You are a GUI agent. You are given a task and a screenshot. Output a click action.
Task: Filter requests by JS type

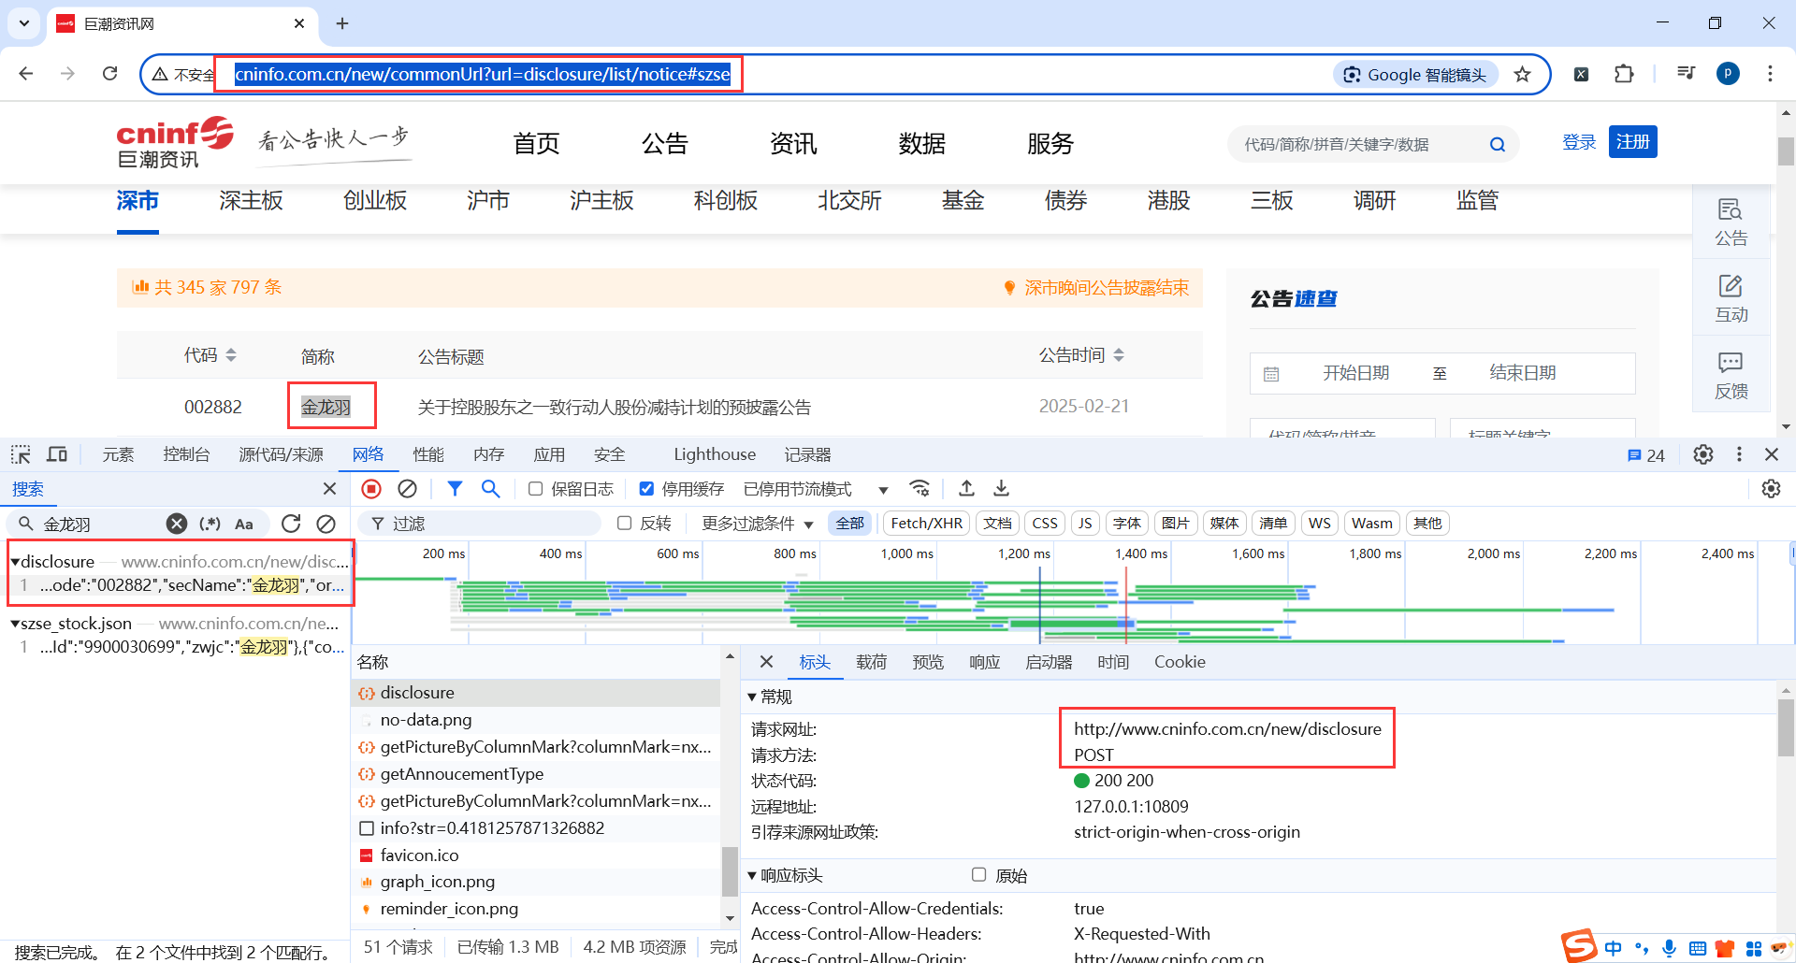pyautogui.click(x=1085, y=524)
